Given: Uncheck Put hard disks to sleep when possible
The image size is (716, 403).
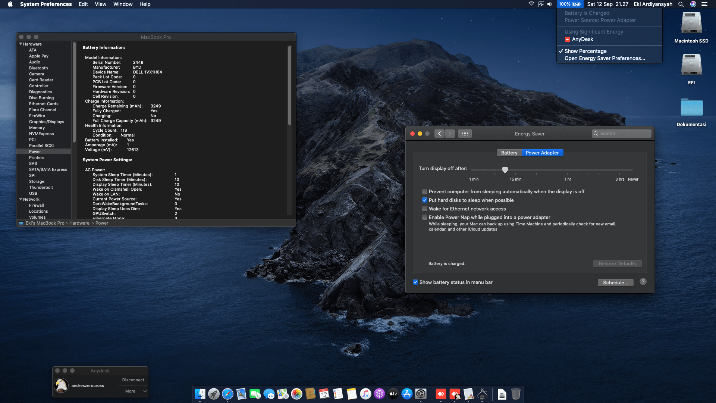Looking at the screenshot, I should [x=425, y=200].
